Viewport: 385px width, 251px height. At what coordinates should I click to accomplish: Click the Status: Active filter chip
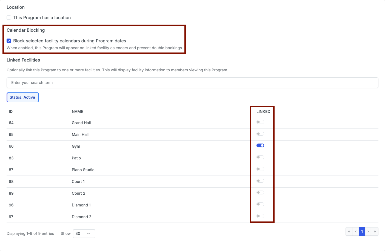coord(22,97)
